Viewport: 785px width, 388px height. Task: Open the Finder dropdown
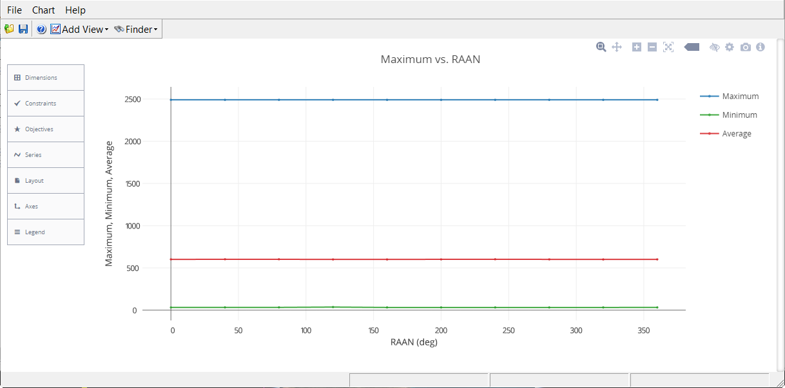(136, 29)
